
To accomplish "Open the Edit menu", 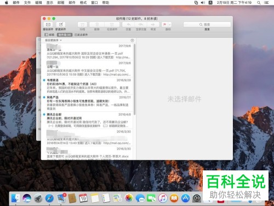I will (38, 3).
